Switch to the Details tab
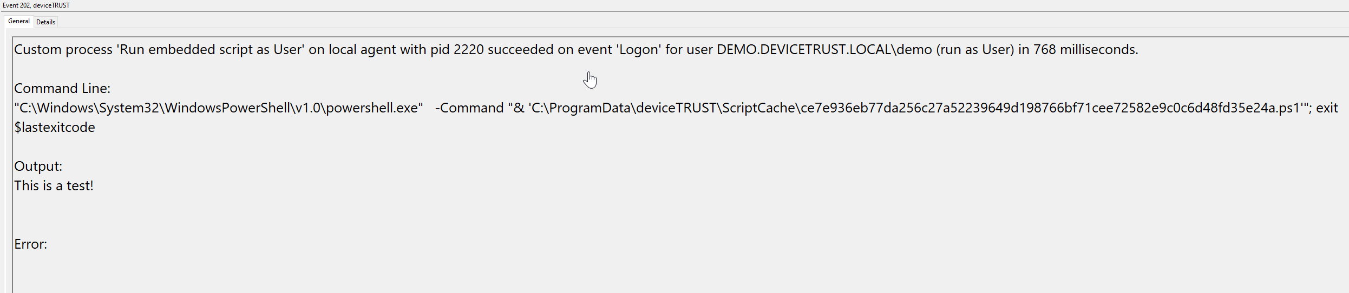 click(46, 22)
